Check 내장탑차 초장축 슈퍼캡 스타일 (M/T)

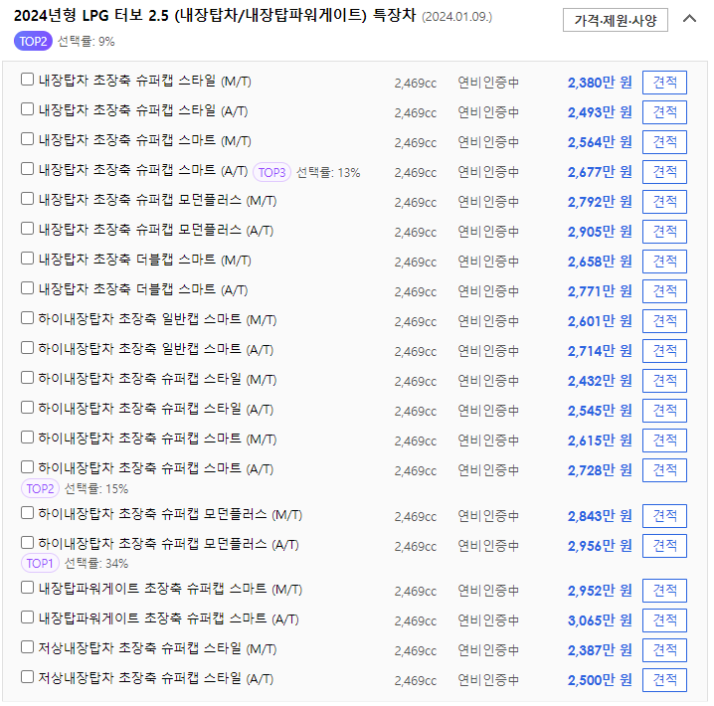click(x=27, y=80)
